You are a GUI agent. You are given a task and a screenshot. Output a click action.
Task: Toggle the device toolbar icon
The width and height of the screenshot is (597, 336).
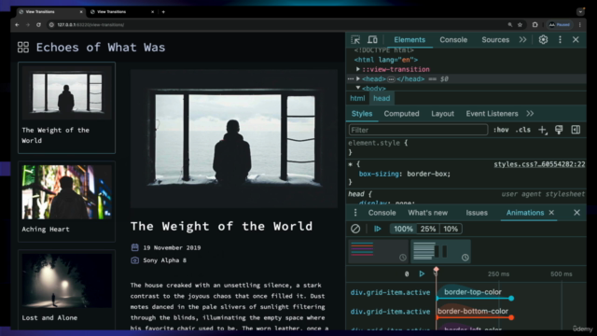coord(372,39)
